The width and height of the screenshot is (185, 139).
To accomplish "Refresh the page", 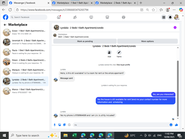I will 10,10.
